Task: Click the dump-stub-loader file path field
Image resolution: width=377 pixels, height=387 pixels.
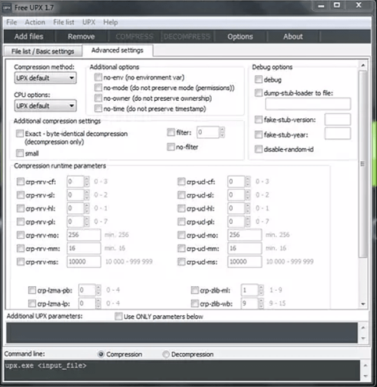Action: coord(307,104)
